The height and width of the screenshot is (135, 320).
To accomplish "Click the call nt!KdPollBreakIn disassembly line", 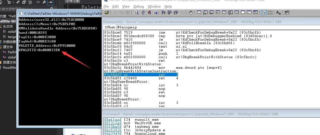I will tap(169, 43).
